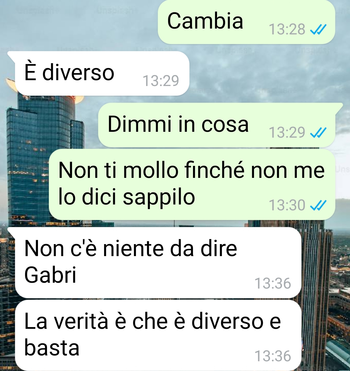Tap the 13:28 timestamp on the Cambia message

pyautogui.click(x=287, y=29)
